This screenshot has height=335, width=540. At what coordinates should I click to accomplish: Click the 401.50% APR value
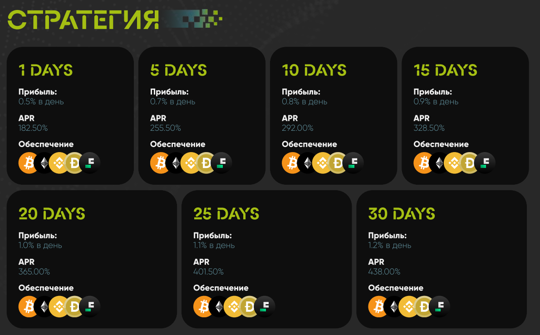208,272
